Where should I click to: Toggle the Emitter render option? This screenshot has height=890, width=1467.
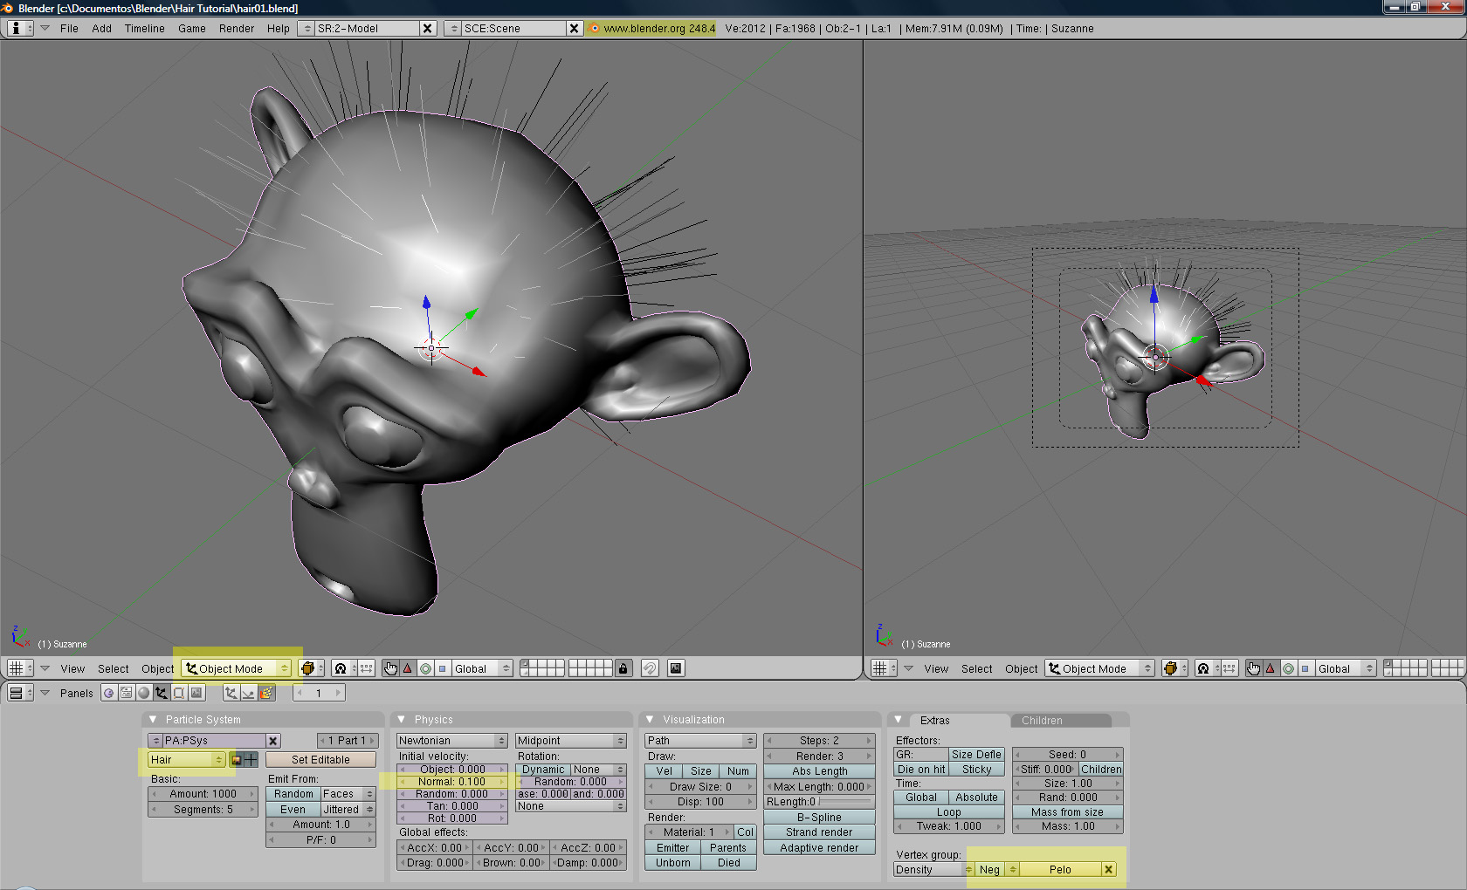[672, 848]
